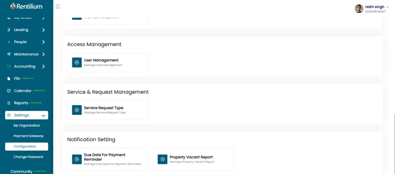Open the Accounting menu item
This screenshot has height=174, width=395.
click(26, 66)
